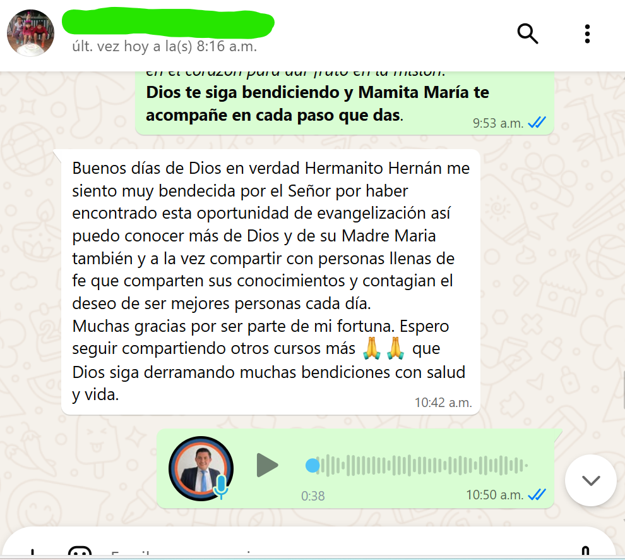Screen dimensions: 625x560
Task: Play the 0:38 voice message
Action: point(266,465)
